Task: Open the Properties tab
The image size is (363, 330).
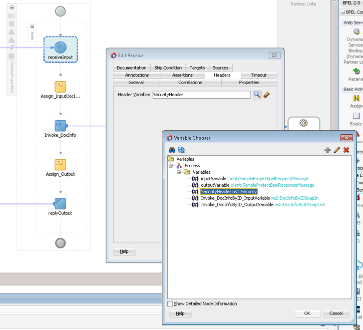Action: (x=249, y=83)
